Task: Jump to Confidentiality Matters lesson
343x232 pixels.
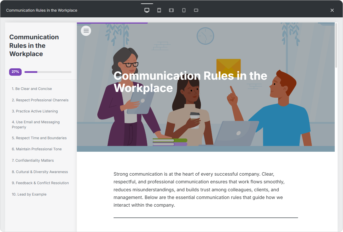Action: 33,161
